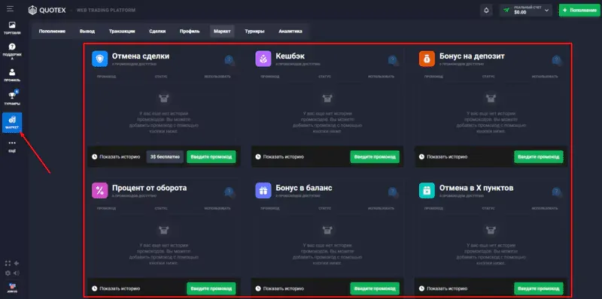Open help question icon on Бонус на депозит card

[x=557, y=60]
